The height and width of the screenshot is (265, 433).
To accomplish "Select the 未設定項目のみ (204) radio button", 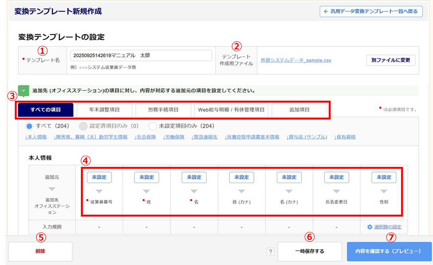I will click(153, 126).
